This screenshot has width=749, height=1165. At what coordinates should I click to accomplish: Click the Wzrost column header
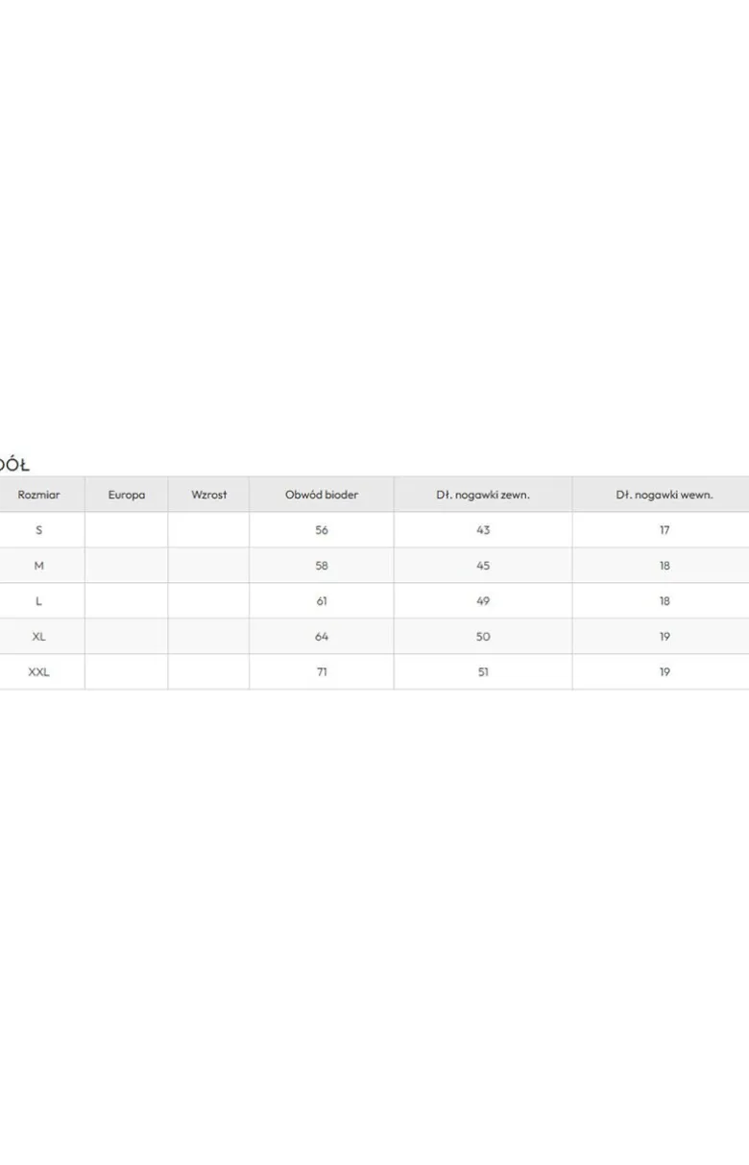(209, 495)
